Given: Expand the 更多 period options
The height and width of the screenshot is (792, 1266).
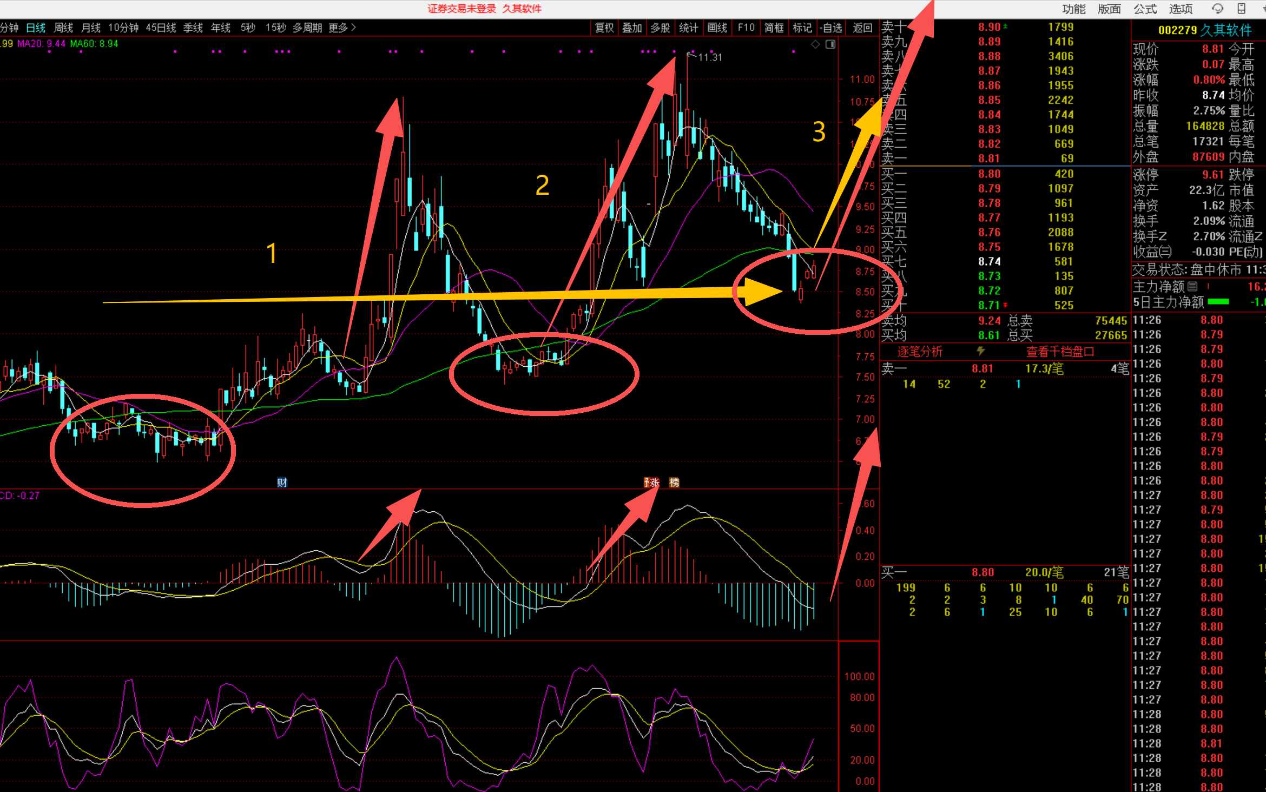Looking at the screenshot, I should [x=342, y=28].
